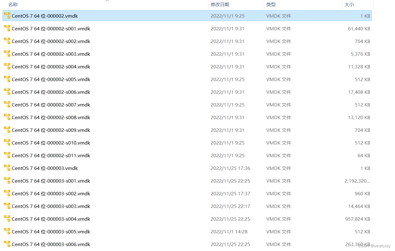Click file icon for 000002-s003.vmdk

click(x=7, y=54)
